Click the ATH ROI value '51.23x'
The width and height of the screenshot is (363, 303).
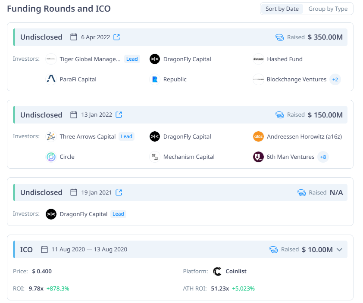pos(220,288)
